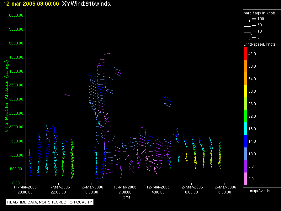Click the 'barb flags in knots' legend heading

(x=259, y=13)
